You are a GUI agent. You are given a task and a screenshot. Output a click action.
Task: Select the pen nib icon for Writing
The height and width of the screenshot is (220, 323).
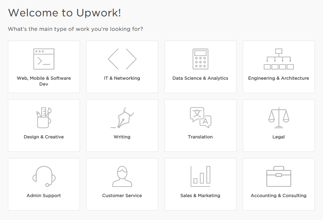point(122,117)
